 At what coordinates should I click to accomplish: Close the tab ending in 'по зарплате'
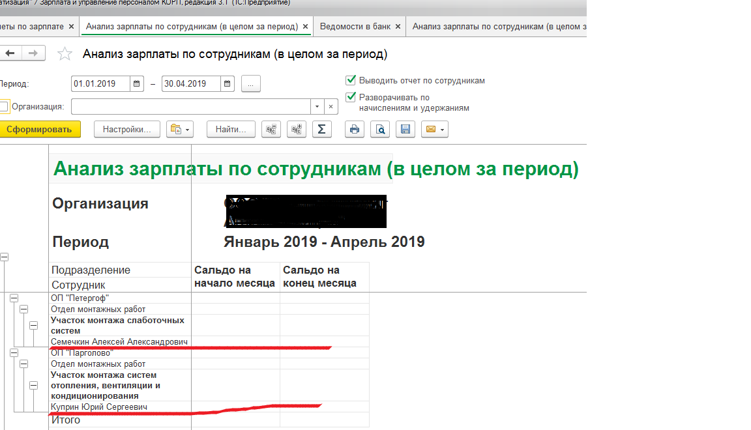click(71, 27)
